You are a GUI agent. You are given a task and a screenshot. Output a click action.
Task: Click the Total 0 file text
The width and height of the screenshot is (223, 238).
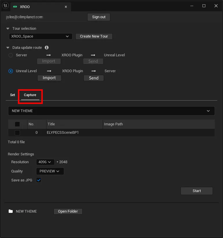16,142
